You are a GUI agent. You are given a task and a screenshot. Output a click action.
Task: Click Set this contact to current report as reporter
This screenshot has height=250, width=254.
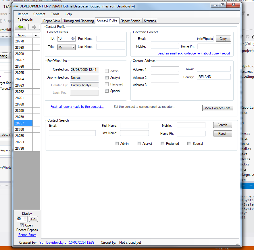144,107
